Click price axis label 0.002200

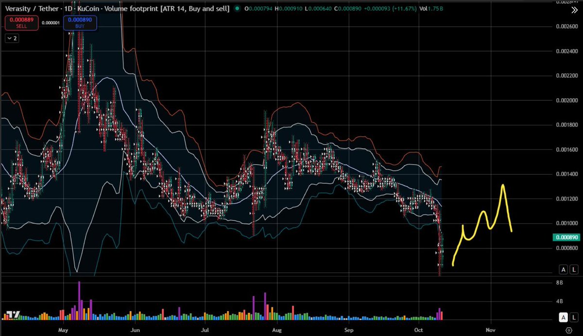[566, 76]
